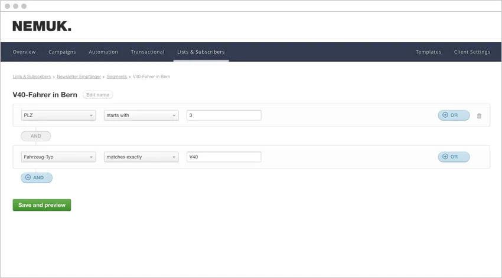This screenshot has width=502, height=278.
Task: Go to the Overview tab
Action: (24, 52)
